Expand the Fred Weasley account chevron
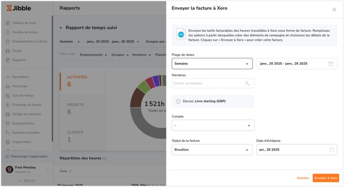344x187 pixels. (x=47, y=170)
